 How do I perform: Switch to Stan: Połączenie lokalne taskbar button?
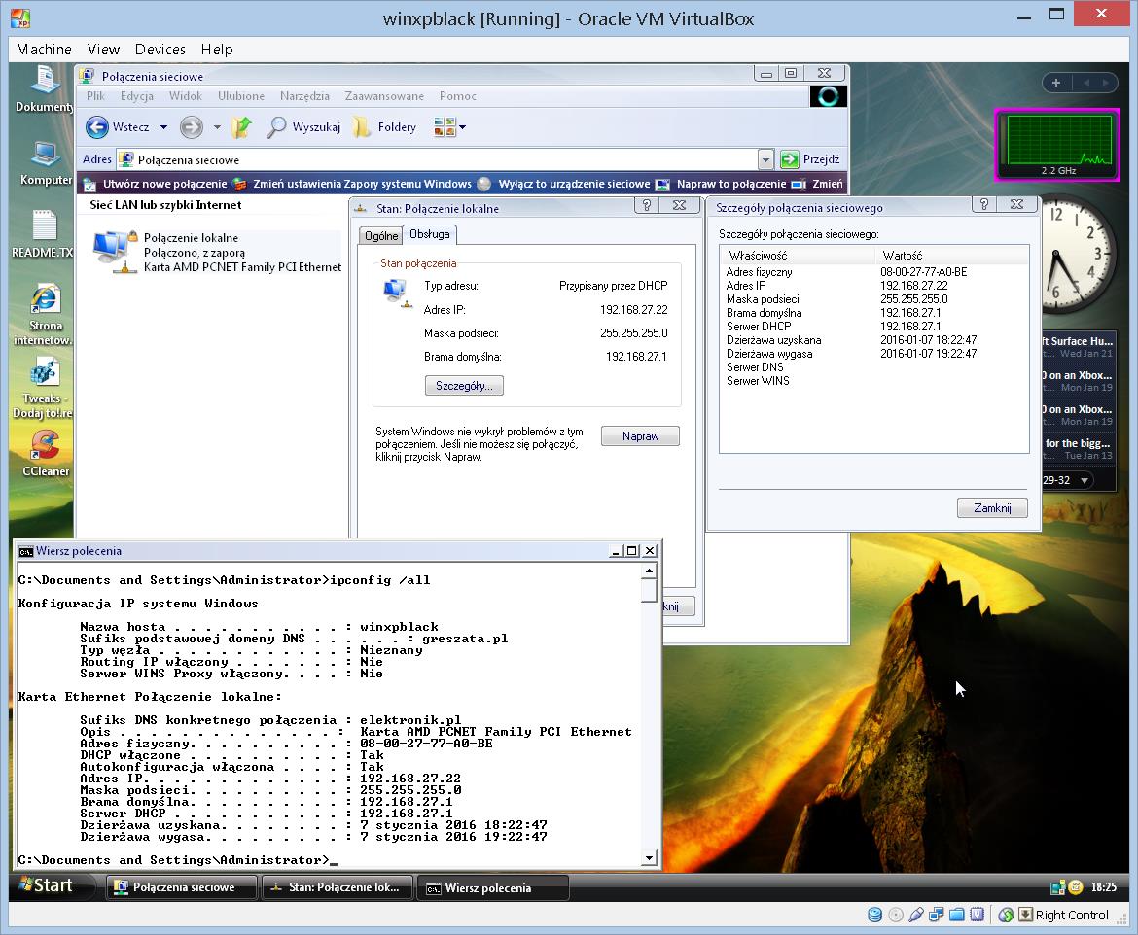click(338, 887)
